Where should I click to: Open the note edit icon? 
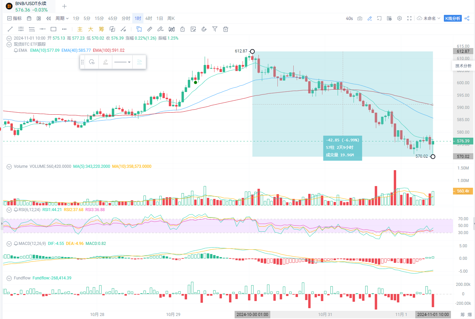click(x=193, y=29)
